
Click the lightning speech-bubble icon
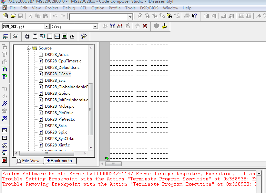[x=84, y=36]
